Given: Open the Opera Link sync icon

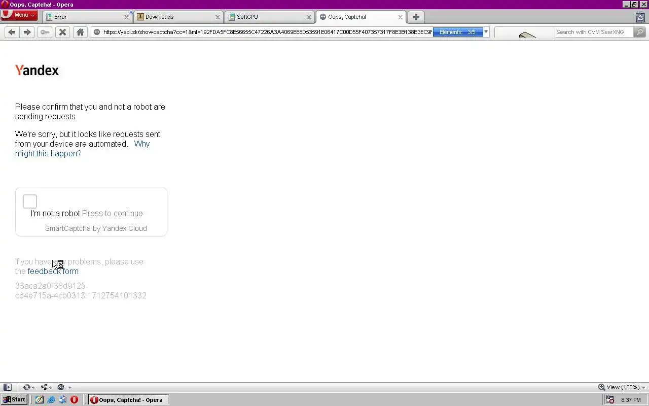Looking at the screenshot, I should coord(26,387).
